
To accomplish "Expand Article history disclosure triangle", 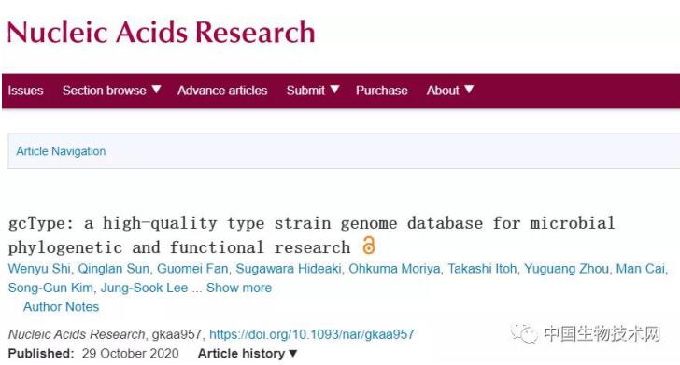I will (x=292, y=354).
